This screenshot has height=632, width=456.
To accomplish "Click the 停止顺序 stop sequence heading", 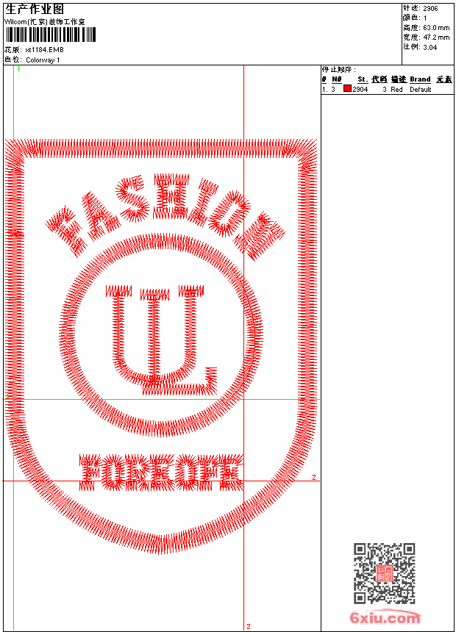I will coord(339,69).
